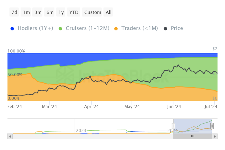The width and height of the screenshot is (225, 150).
Task: Switch to the 3m range
Action: tap(37, 12)
